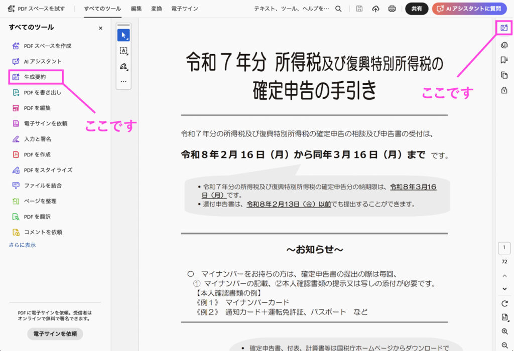
Task: Open the 電子サイン tab
Action: point(185,9)
